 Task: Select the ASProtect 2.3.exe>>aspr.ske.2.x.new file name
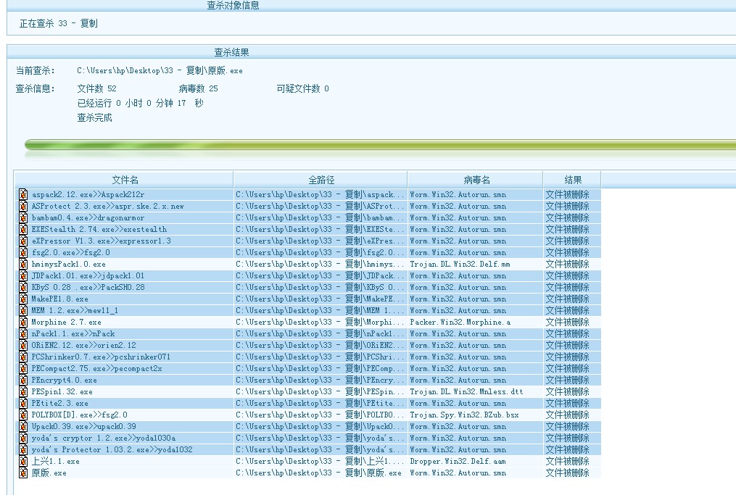tap(107, 206)
